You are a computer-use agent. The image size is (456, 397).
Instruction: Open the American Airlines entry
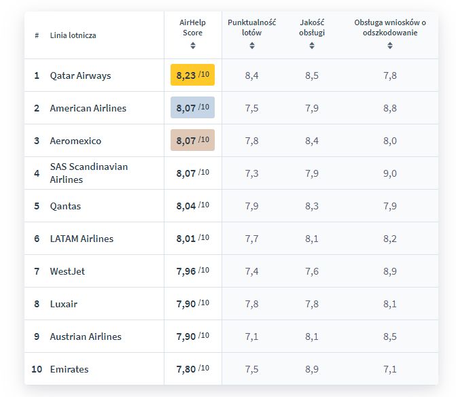click(x=88, y=108)
